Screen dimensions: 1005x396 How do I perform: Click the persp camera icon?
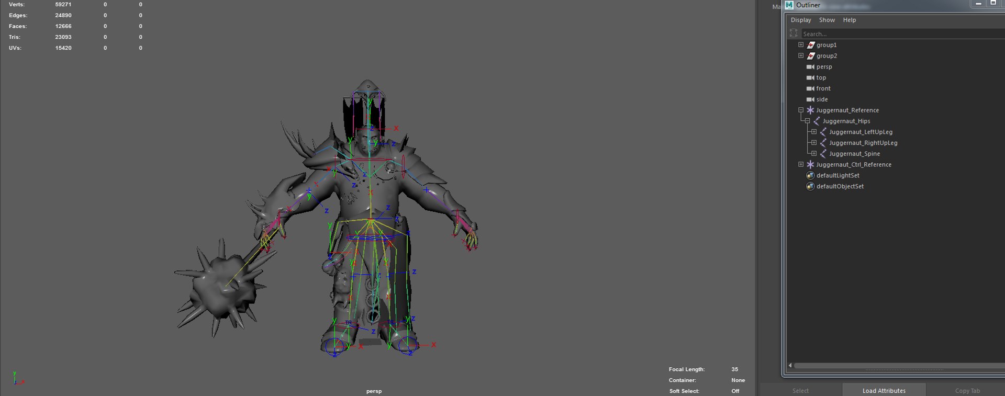tap(810, 67)
